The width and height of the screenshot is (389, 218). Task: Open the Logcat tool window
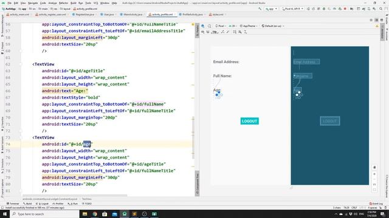click(x=43, y=203)
